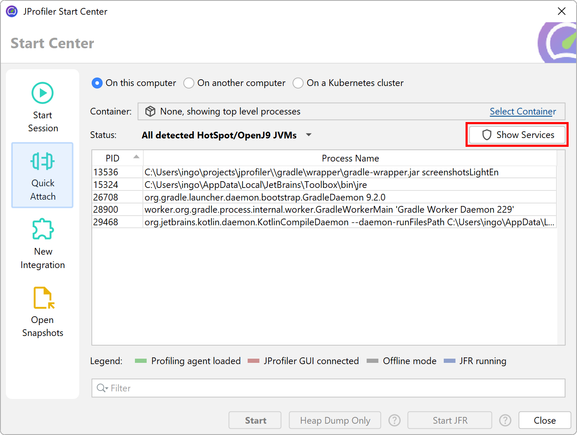The image size is (577, 435).
Task: Click into the Filter text field
Action: coord(335,388)
